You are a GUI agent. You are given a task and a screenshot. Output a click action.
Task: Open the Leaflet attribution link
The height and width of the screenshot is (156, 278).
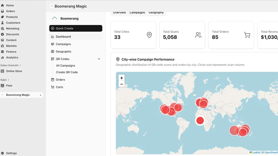click(256, 153)
